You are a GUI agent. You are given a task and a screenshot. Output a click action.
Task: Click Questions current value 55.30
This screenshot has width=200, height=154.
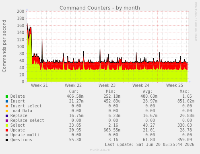click(75, 140)
